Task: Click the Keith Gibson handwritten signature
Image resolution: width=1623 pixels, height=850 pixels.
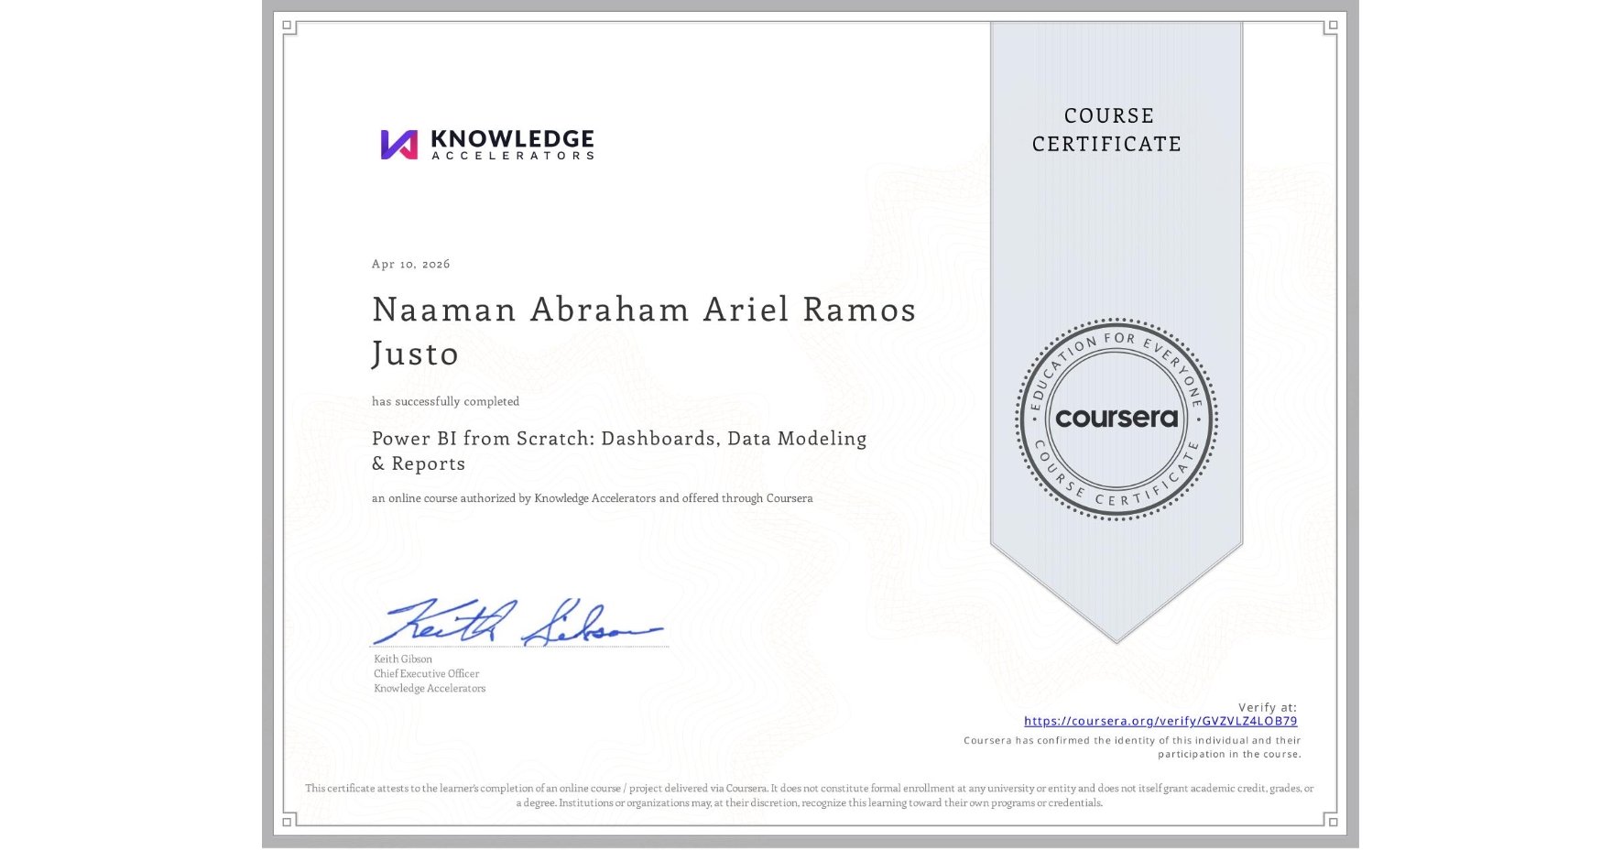Action: point(517,622)
